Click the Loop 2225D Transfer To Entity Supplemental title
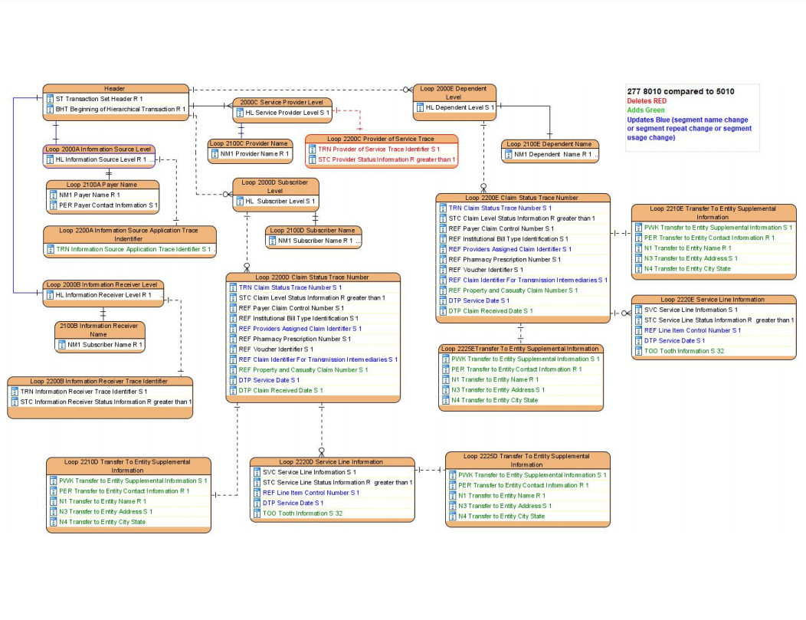 point(527,460)
